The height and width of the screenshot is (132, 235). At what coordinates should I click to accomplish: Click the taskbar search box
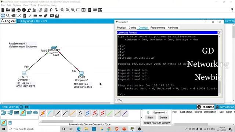point(34,129)
